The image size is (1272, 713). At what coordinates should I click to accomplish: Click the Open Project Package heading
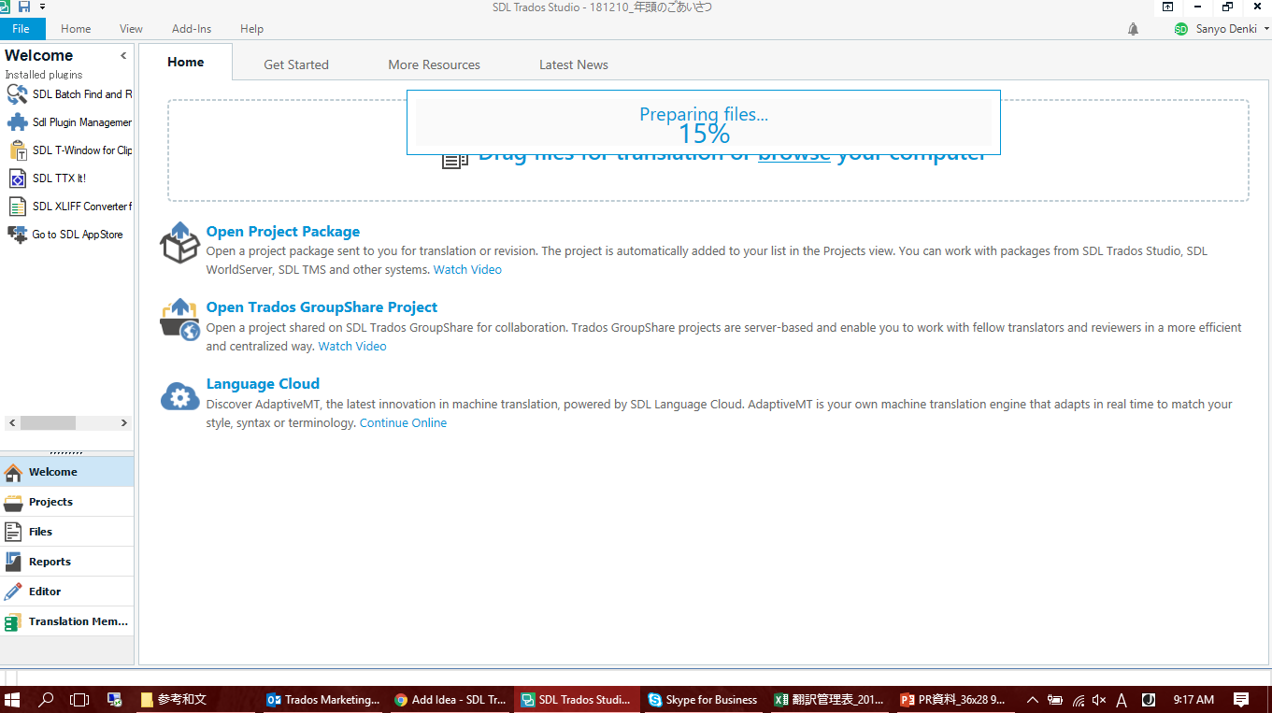pos(283,232)
